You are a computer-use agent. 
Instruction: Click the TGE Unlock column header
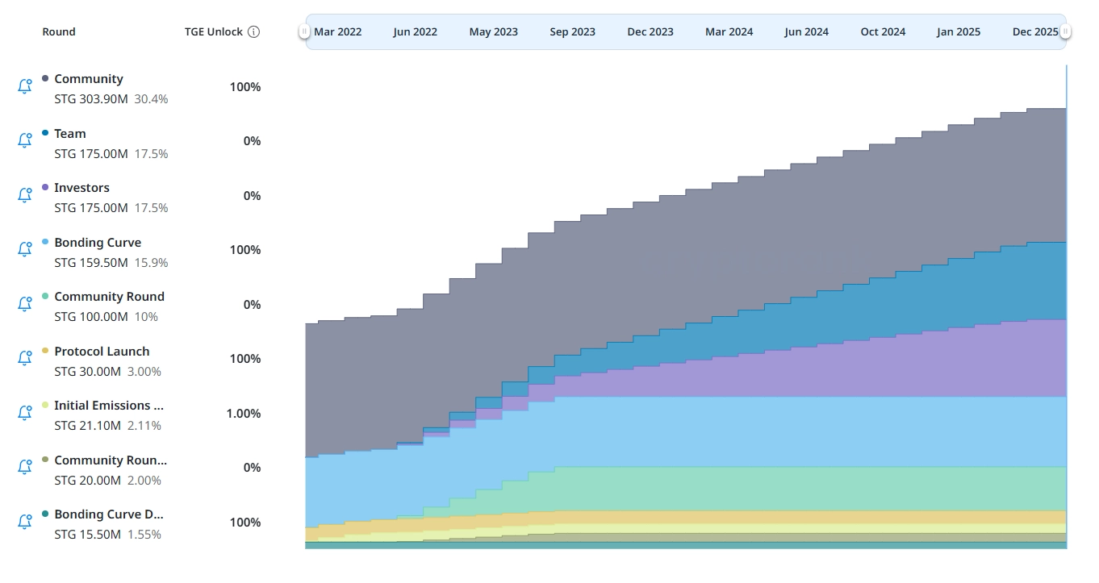[x=213, y=32]
